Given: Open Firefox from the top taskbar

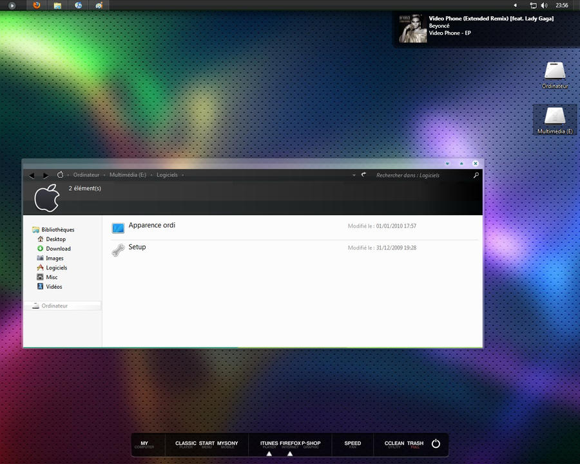Looking at the screenshot, I should [x=36, y=5].
